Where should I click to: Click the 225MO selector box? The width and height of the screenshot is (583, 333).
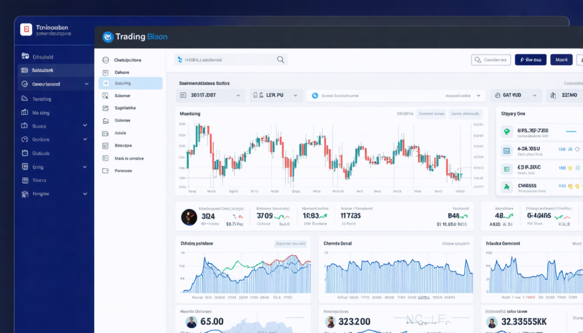coord(565,96)
